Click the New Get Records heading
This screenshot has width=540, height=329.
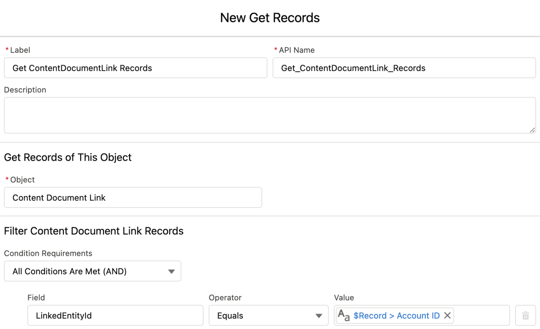[x=270, y=18]
